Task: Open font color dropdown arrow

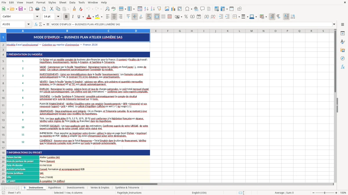Action: point(93,17)
